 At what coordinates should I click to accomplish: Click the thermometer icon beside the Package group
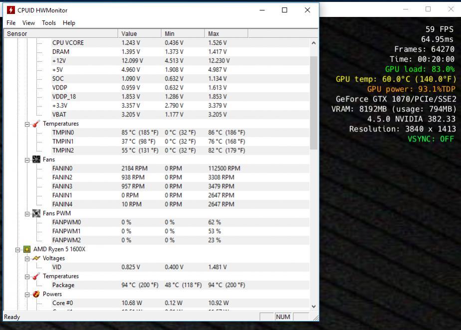pyautogui.click(x=36, y=276)
